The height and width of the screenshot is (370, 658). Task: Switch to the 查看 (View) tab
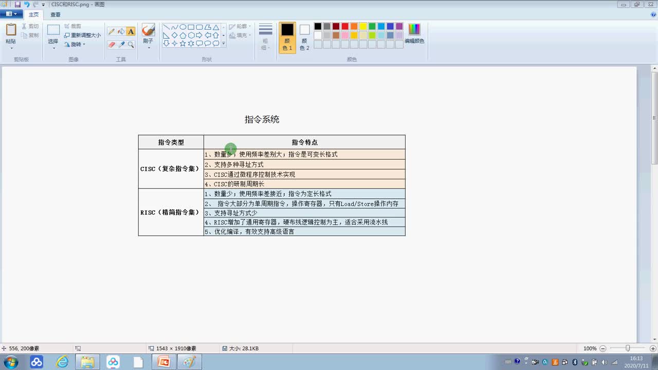56,14
